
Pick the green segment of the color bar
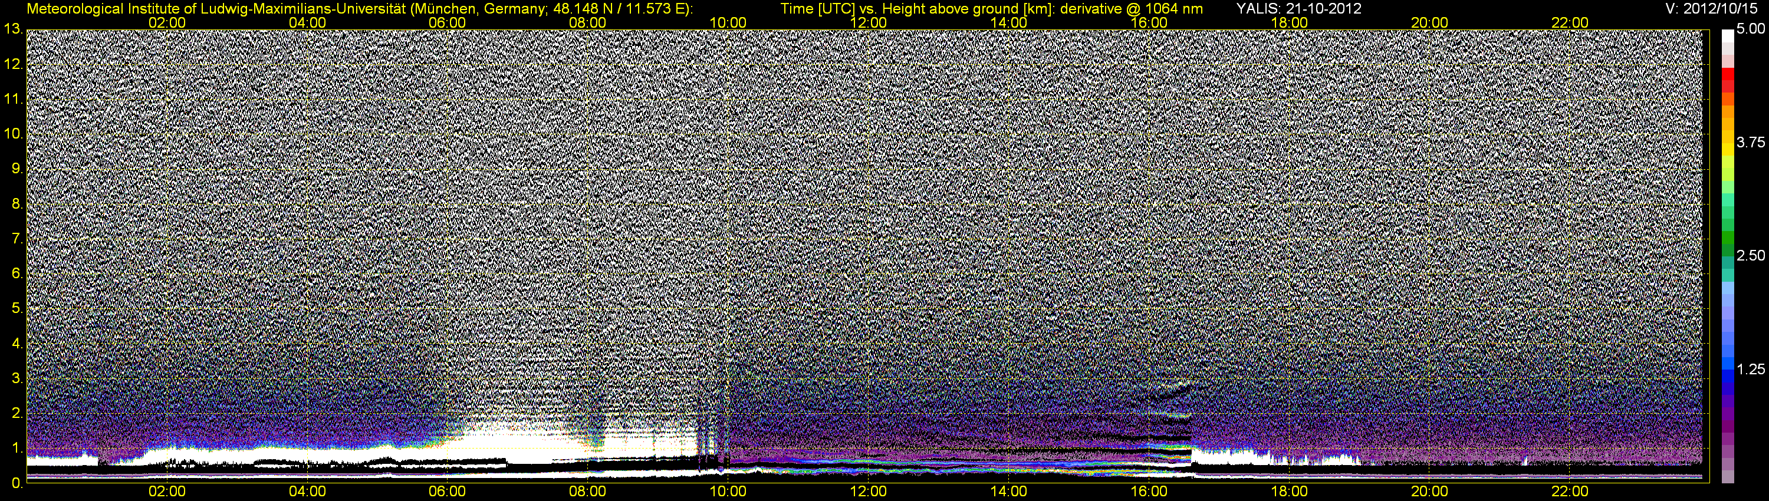[x=1727, y=237]
